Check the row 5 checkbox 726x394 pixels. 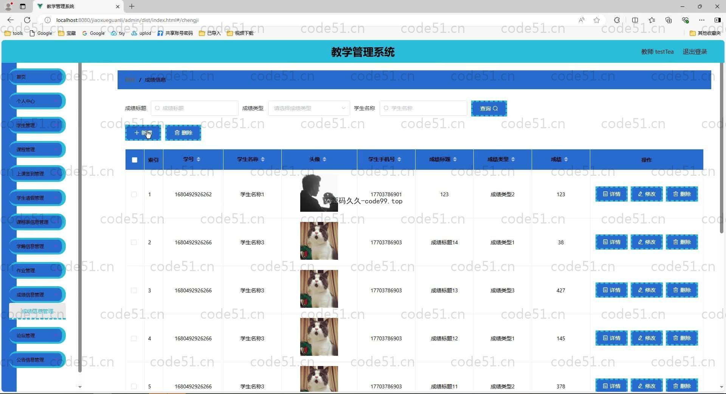coord(134,386)
